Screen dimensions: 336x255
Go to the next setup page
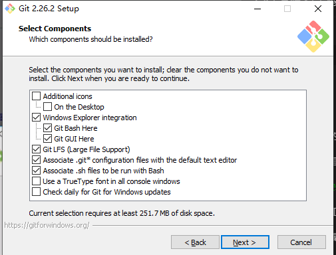coord(245,242)
